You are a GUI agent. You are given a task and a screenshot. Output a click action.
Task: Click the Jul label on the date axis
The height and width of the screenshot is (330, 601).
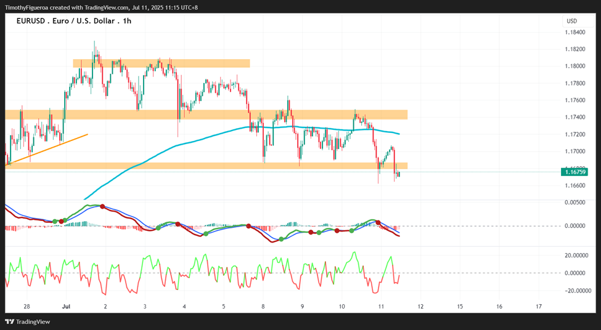pyautogui.click(x=66, y=306)
